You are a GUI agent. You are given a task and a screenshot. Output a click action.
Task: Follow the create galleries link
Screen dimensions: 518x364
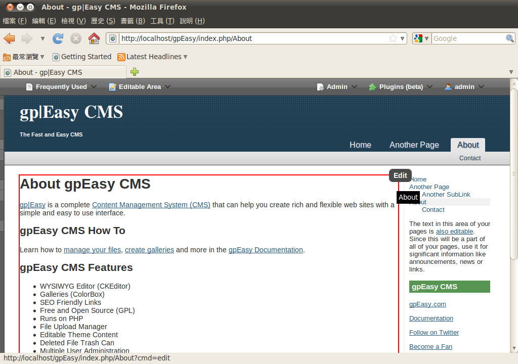(x=149, y=250)
